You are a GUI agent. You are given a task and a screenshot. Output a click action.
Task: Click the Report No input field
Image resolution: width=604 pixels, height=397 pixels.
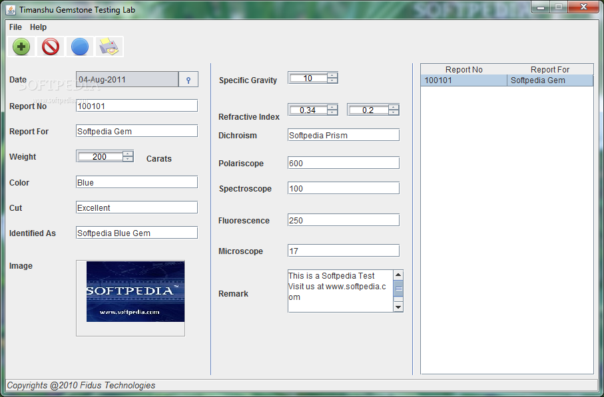pos(137,106)
